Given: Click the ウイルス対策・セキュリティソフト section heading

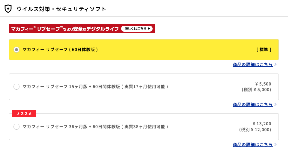Looking at the screenshot, I should (x=61, y=9).
